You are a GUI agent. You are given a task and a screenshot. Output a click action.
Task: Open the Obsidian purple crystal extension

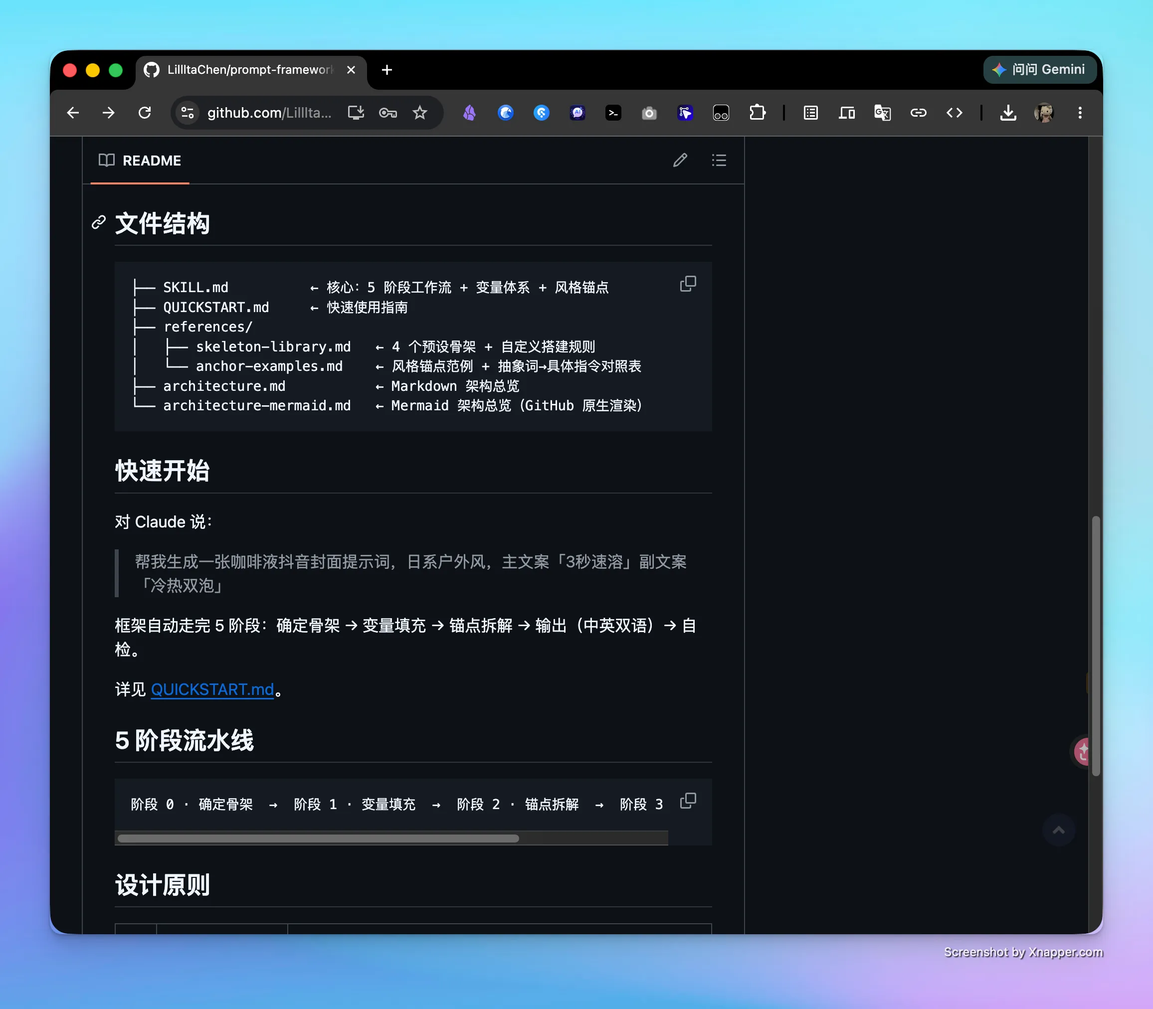tap(469, 113)
